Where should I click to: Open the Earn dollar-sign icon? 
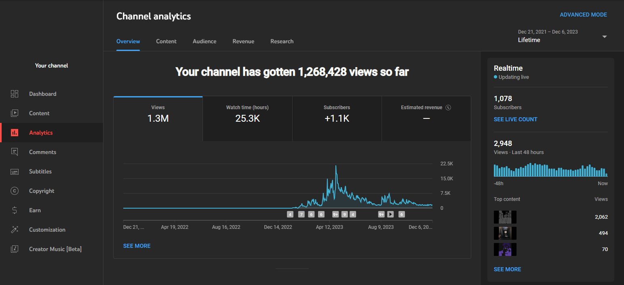(x=15, y=210)
